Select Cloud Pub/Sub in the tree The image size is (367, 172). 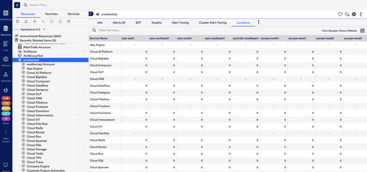coord(37,124)
